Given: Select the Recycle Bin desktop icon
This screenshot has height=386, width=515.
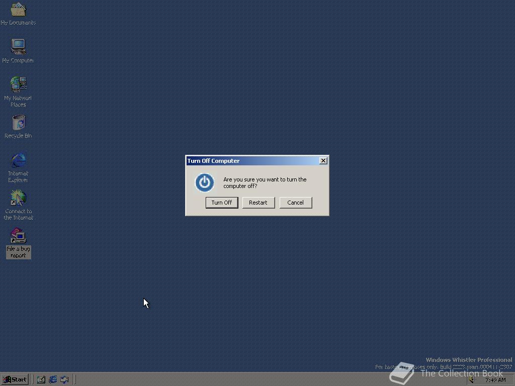Looking at the screenshot, I should tap(18, 127).
